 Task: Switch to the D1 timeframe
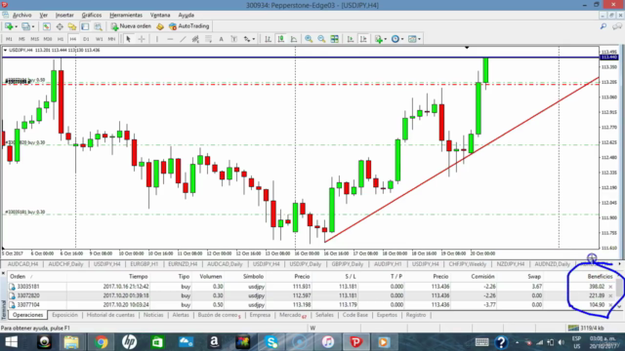coord(86,39)
